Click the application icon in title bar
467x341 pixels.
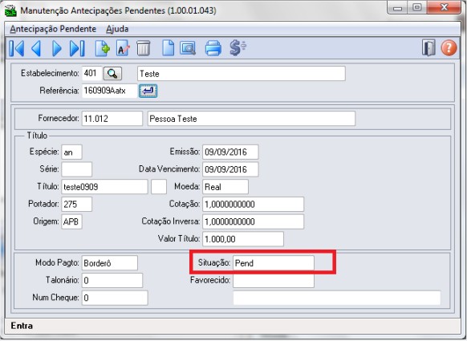click(10, 10)
